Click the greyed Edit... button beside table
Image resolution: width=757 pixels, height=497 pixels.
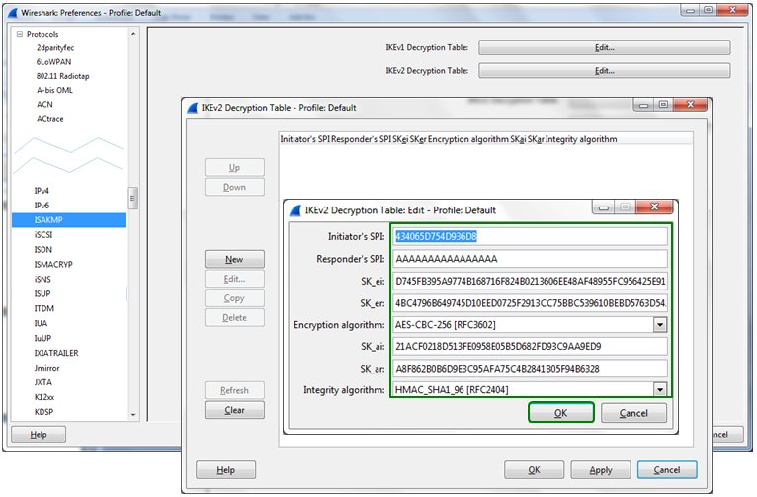(x=234, y=279)
